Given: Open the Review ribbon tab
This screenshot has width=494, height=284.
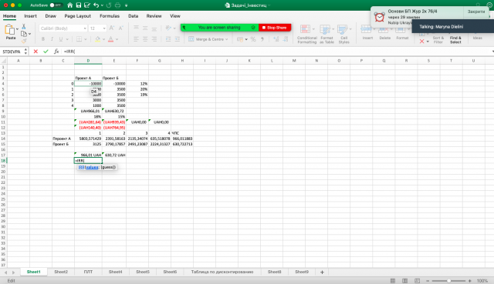Looking at the screenshot, I should (154, 16).
